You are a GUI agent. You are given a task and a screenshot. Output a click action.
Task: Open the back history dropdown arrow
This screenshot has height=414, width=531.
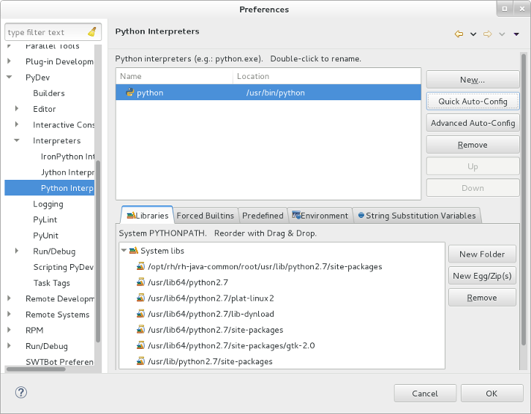(473, 34)
